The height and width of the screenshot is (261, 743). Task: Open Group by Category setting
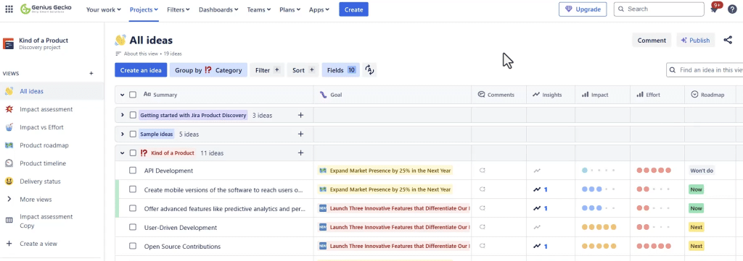point(208,70)
